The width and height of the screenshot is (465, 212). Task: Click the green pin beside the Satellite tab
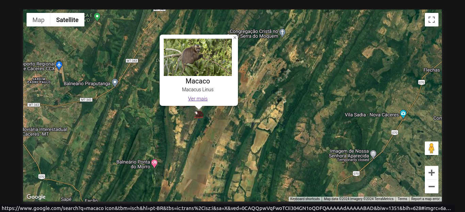[x=97, y=17]
